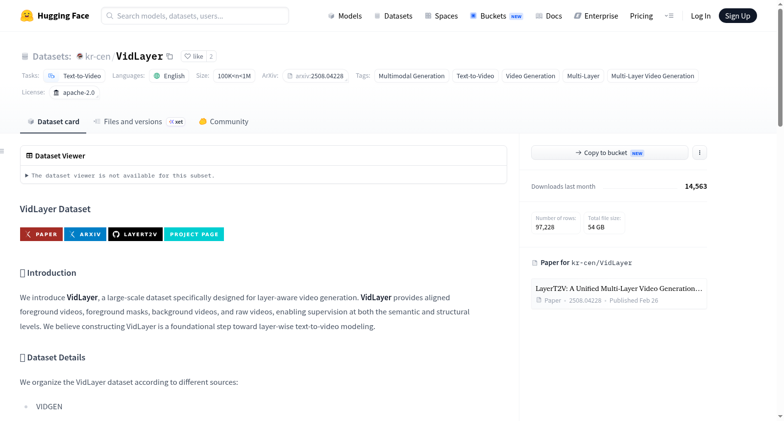Click the Multimodal Generation tag

pos(412,76)
